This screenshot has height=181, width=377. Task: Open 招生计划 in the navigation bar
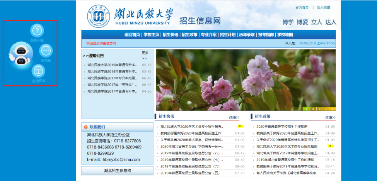click(x=228, y=35)
